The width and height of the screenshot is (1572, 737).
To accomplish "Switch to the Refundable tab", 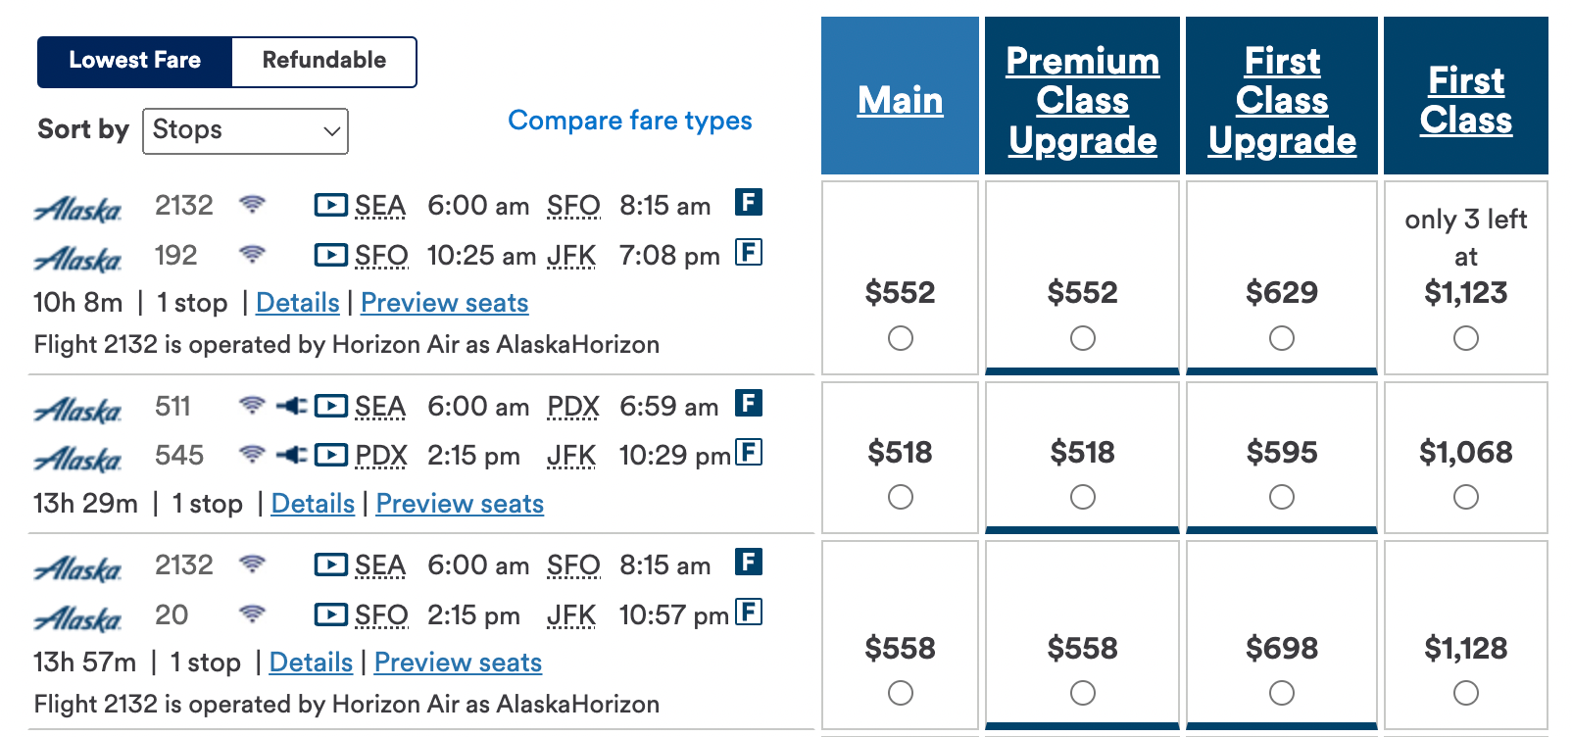I will 323,61.
